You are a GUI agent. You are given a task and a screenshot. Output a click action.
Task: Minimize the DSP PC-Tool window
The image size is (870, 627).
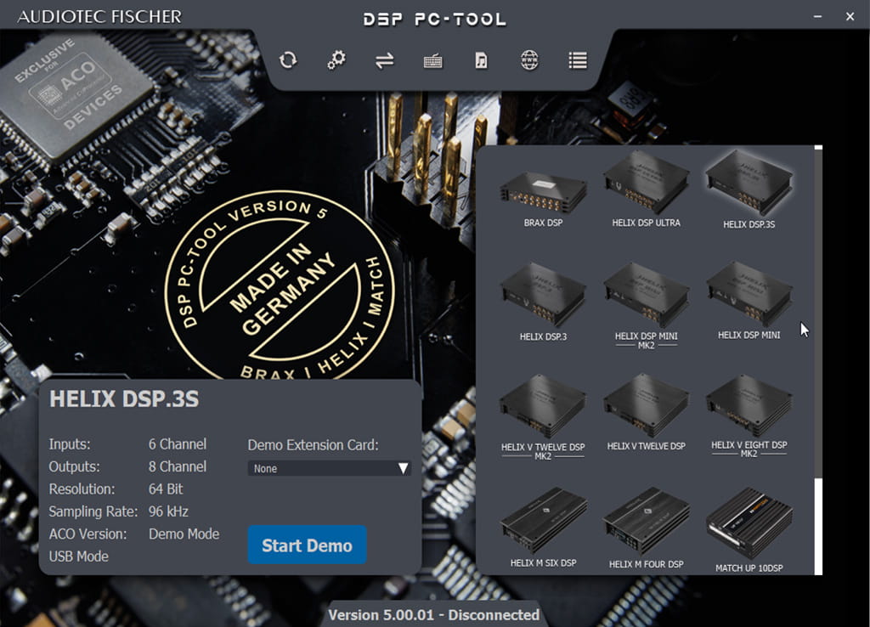818,17
